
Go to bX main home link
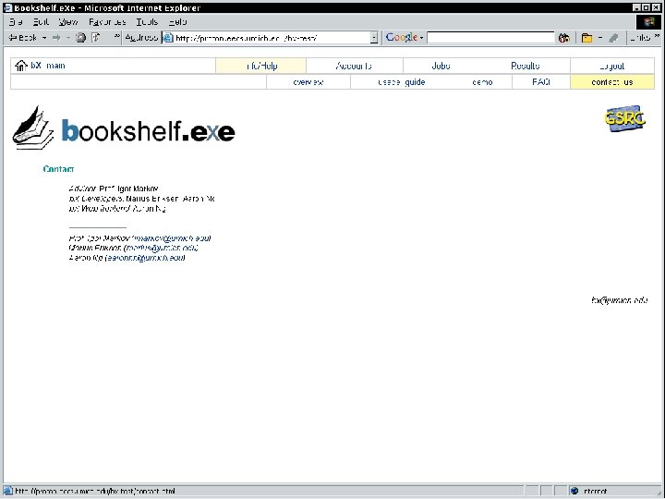(x=47, y=66)
